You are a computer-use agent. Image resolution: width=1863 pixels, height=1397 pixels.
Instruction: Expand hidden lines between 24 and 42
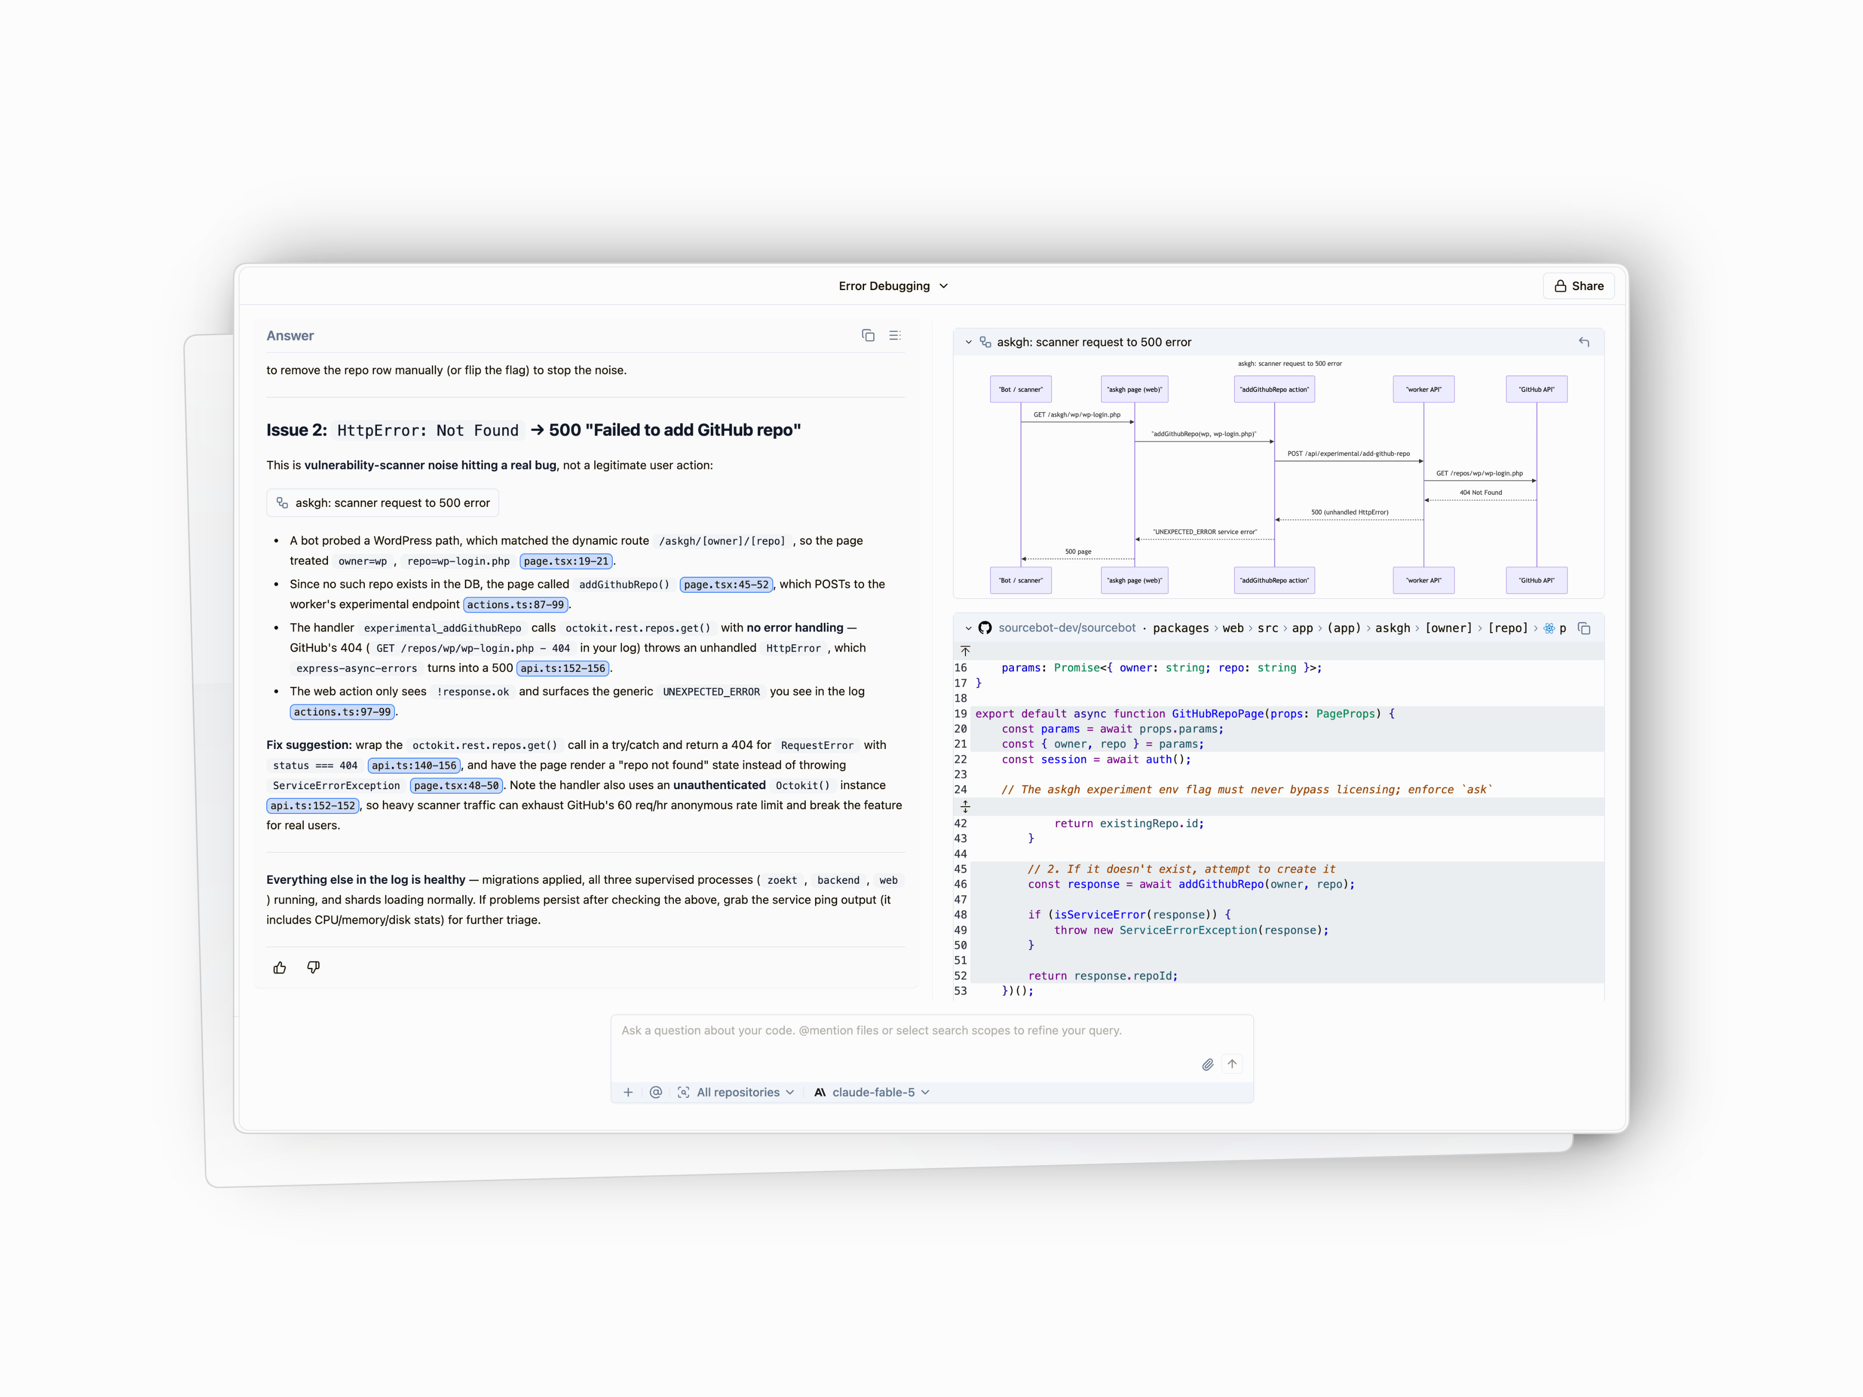coord(965,807)
